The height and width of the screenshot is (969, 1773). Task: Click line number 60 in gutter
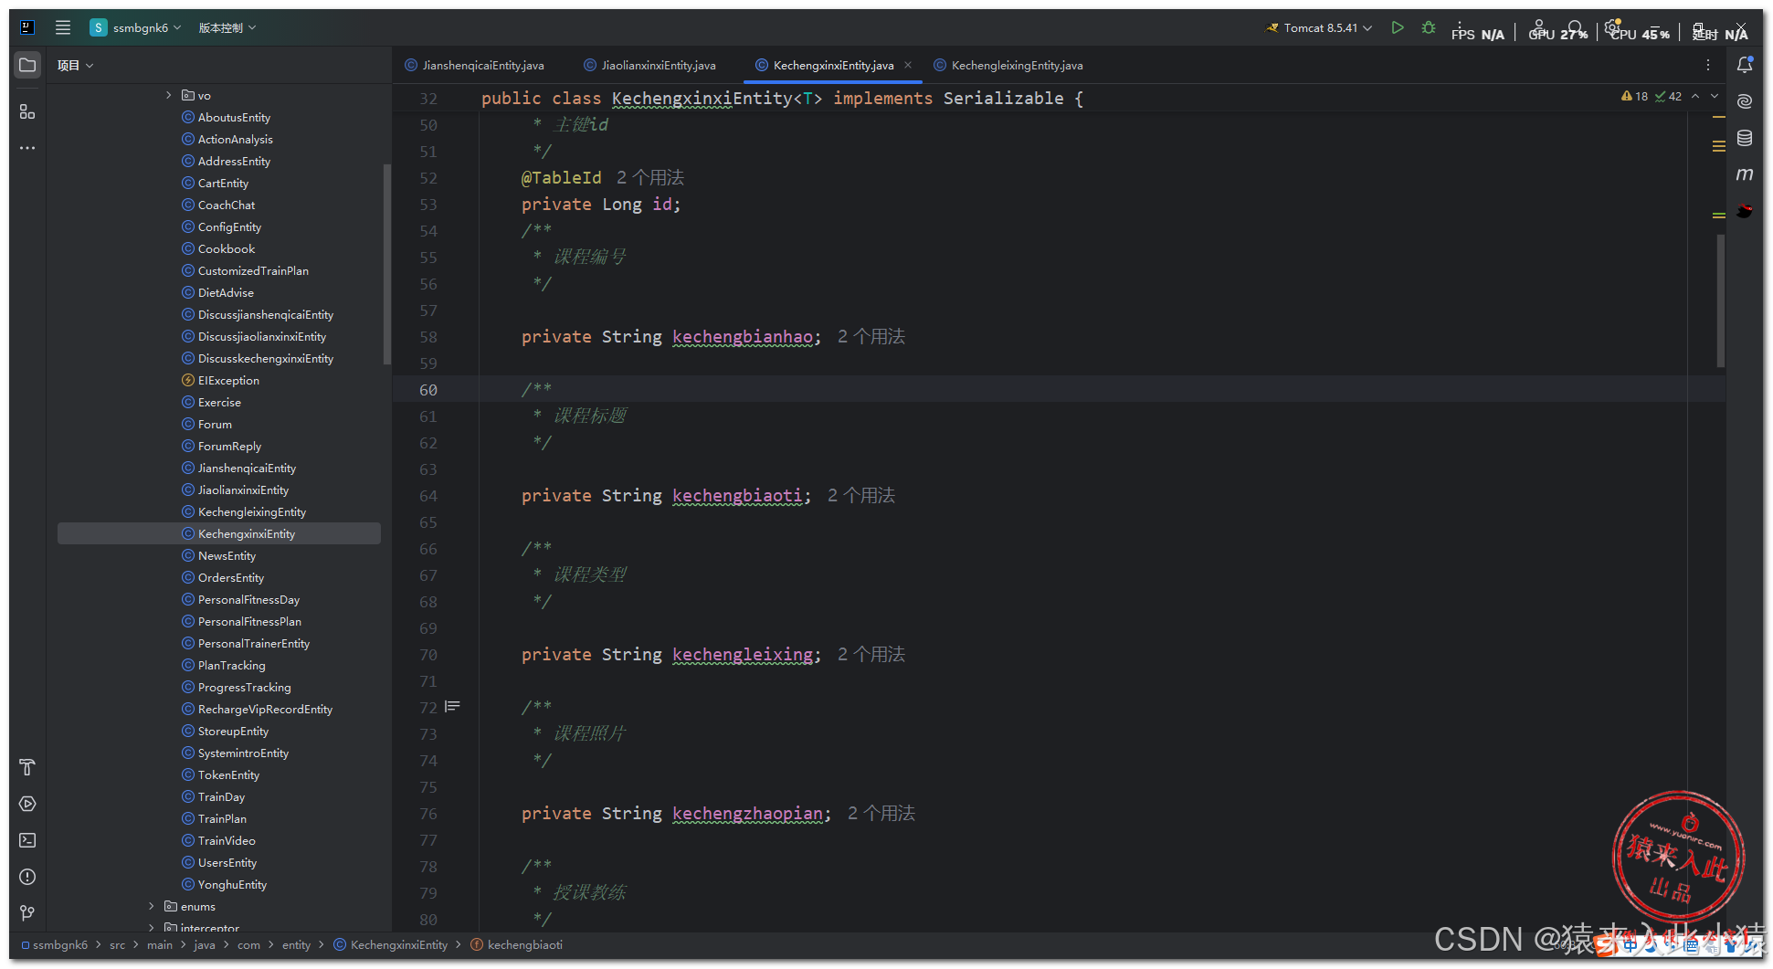428,389
